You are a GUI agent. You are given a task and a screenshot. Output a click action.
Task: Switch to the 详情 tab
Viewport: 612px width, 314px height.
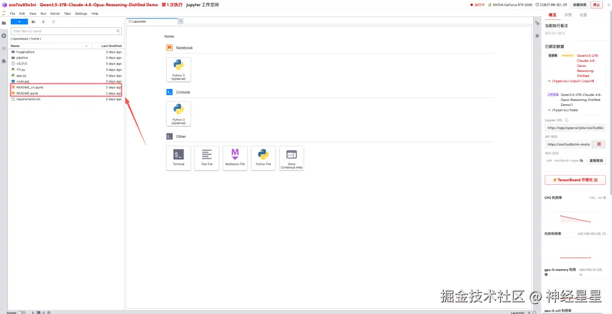coord(568,15)
